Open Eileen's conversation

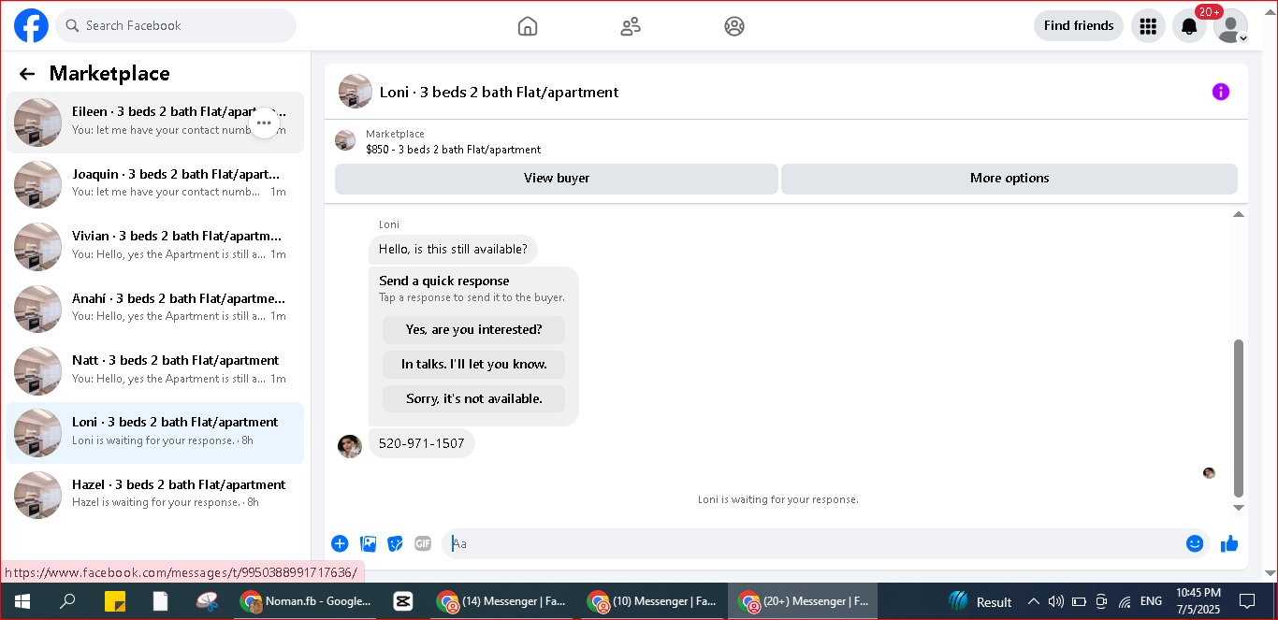pyautogui.click(x=155, y=123)
